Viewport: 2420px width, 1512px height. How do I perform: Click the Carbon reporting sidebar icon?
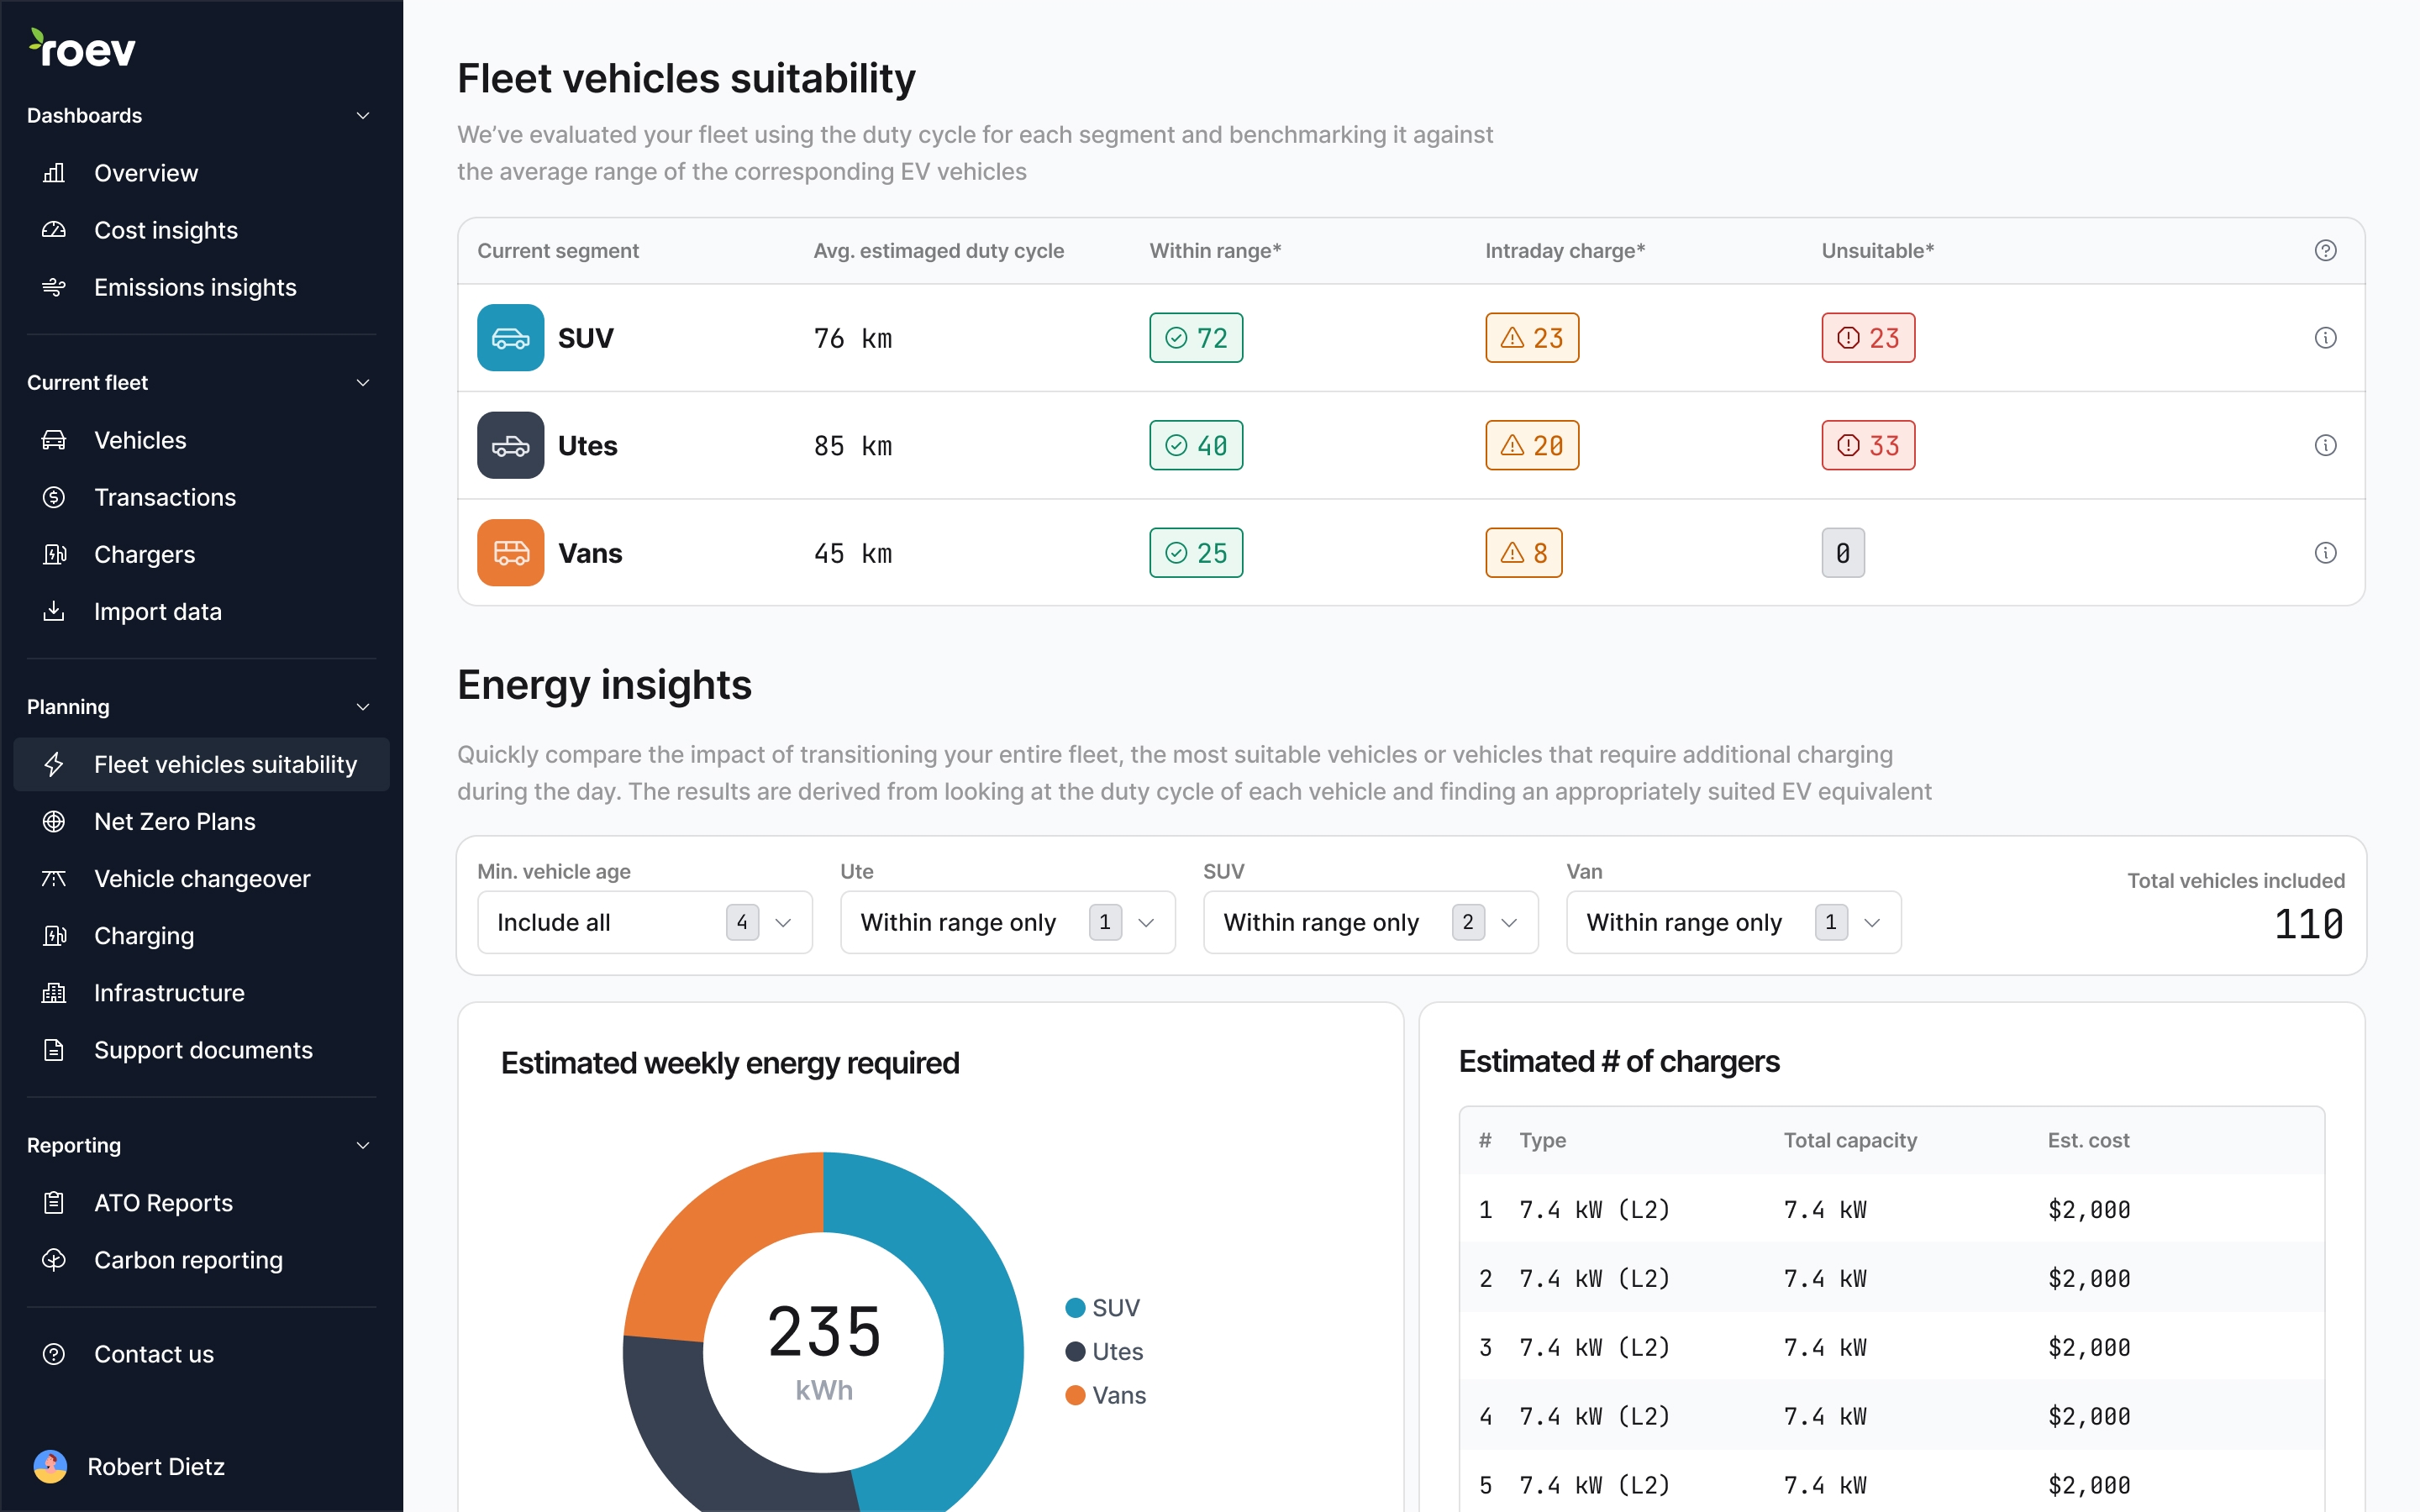pyautogui.click(x=57, y=1257)
